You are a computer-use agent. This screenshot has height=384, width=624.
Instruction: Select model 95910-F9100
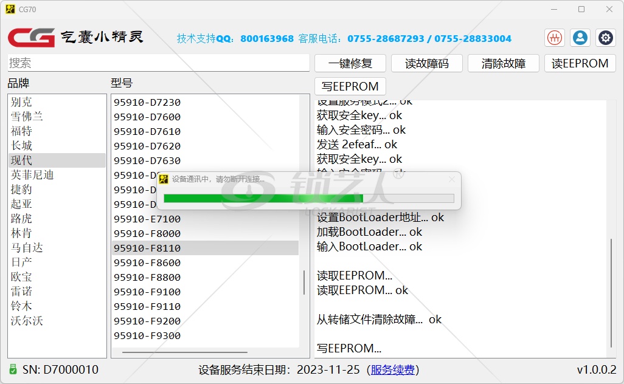(206, 292)
